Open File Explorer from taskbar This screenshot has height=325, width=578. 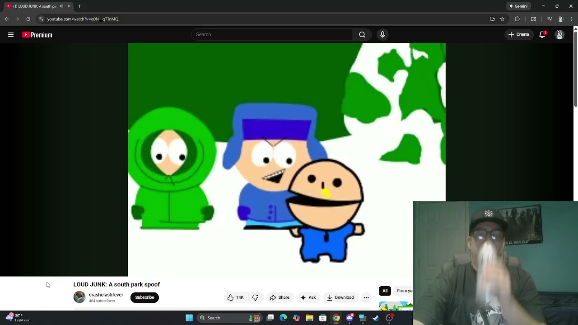click(x=310, y=318)
